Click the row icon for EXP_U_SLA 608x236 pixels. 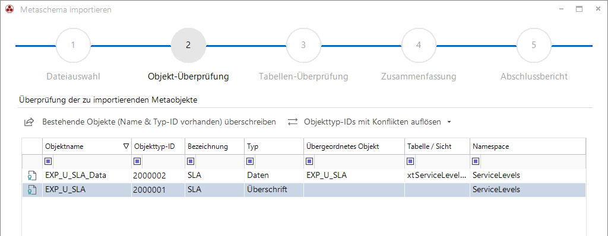[32, 190]
